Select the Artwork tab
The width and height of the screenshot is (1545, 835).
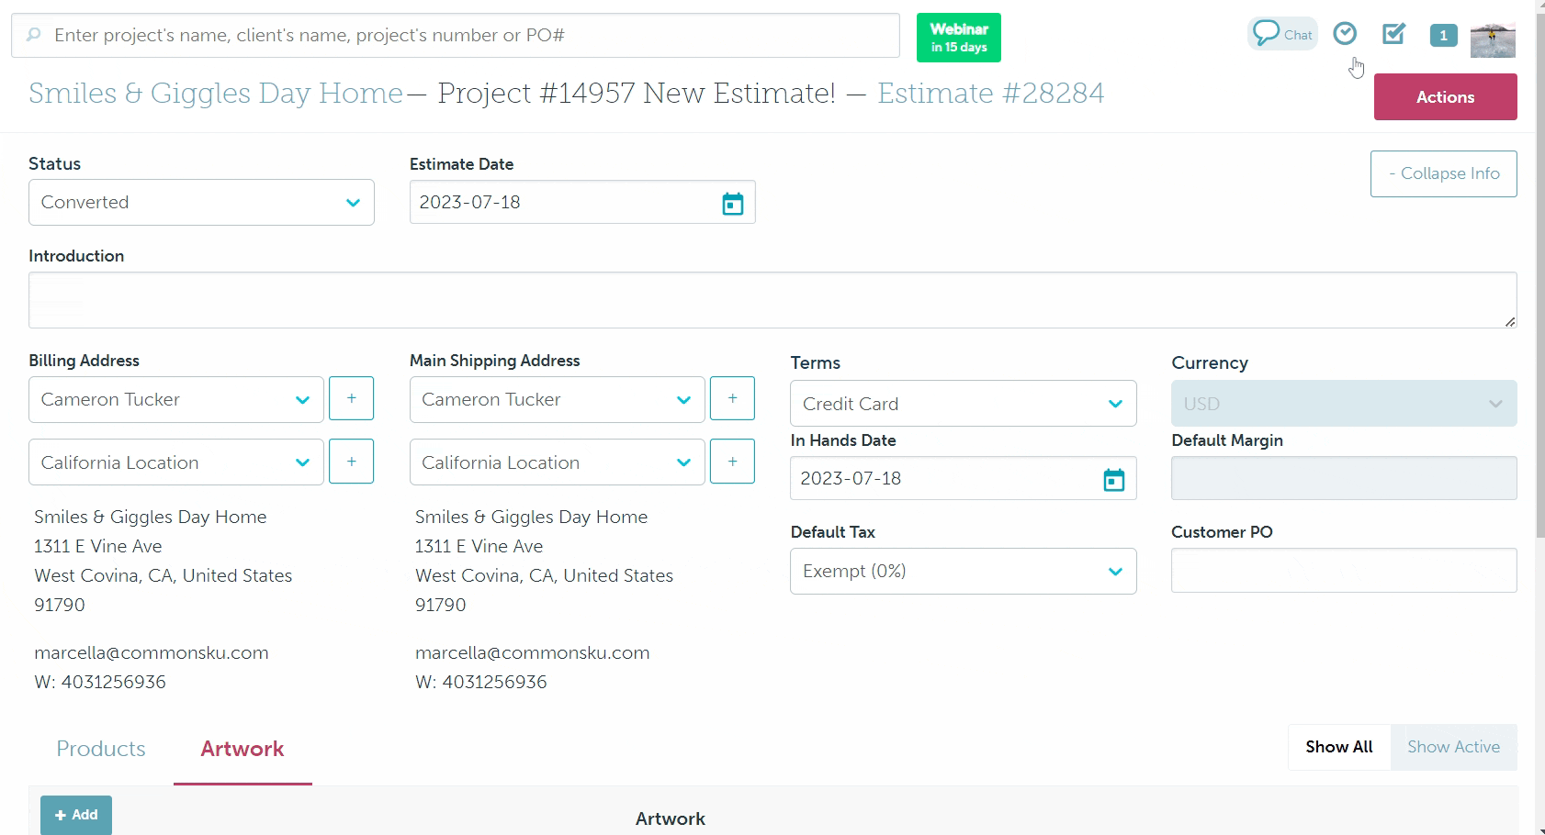click(x=242, y=749)
